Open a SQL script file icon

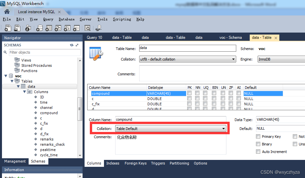pyautogui.click(x=17, y=28)
